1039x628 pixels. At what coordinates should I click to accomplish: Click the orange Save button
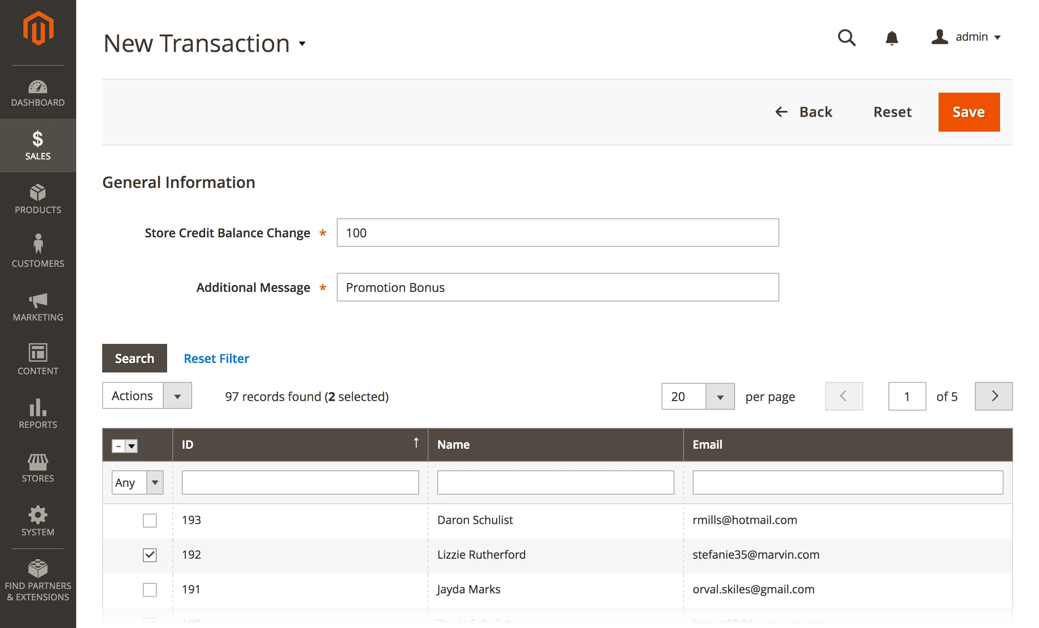click(968, 112)
